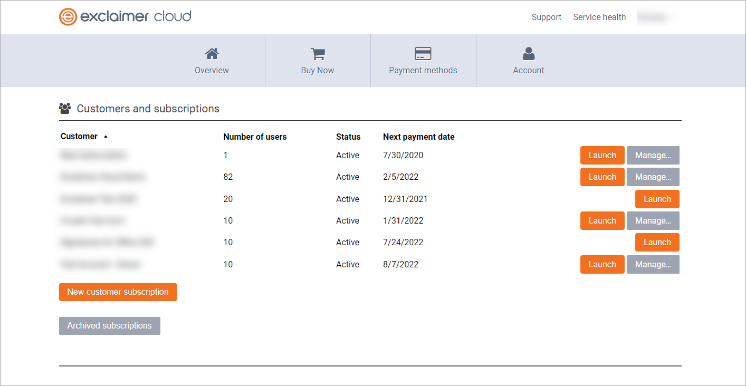The image size is (746, 386).
Task: Sort by Next payment date header
Action: click(x=418, y=137)
